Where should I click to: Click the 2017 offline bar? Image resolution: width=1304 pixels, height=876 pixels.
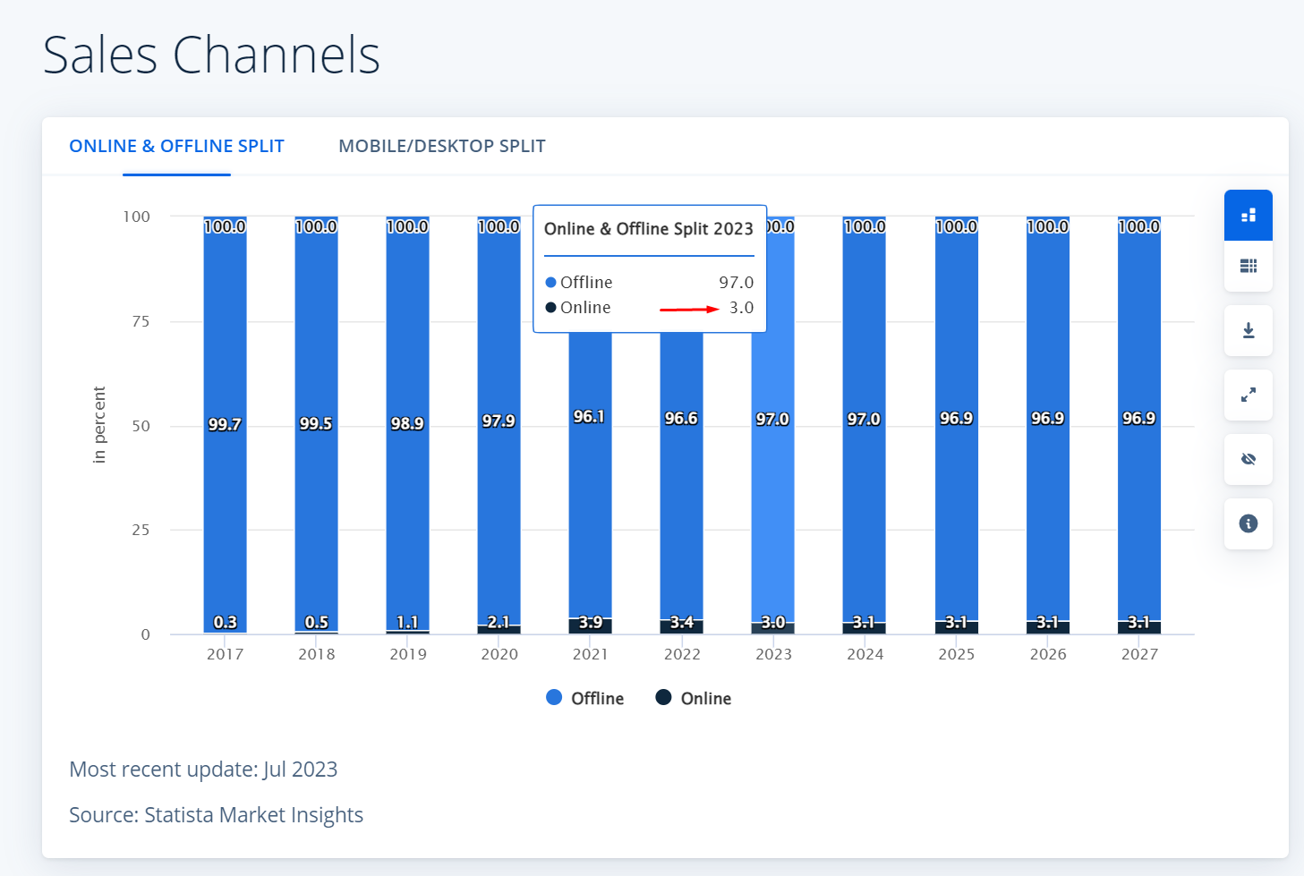pos(225,424)
